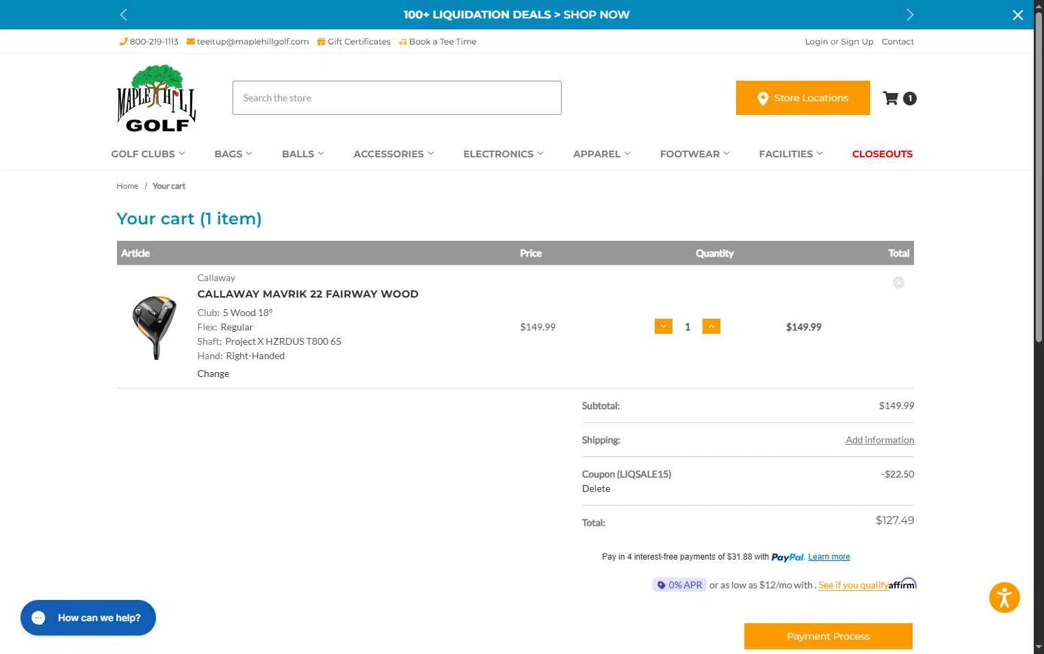Click the PayPal logo
Image resolution: width=1044 pixels, height=654 pixels.
click(787, 557)
